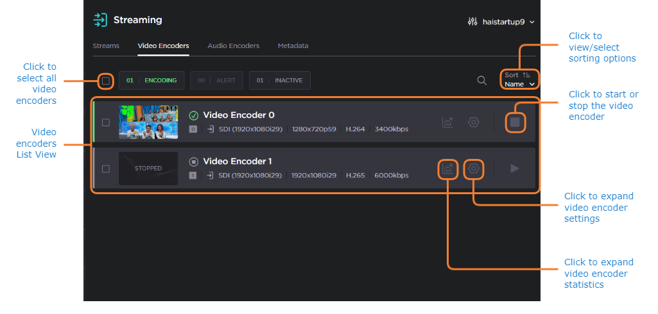Open gear settings for Video Encoder 1
This screenshot has height=314, width=658.
pyautogui.click(x=474, y=169)
